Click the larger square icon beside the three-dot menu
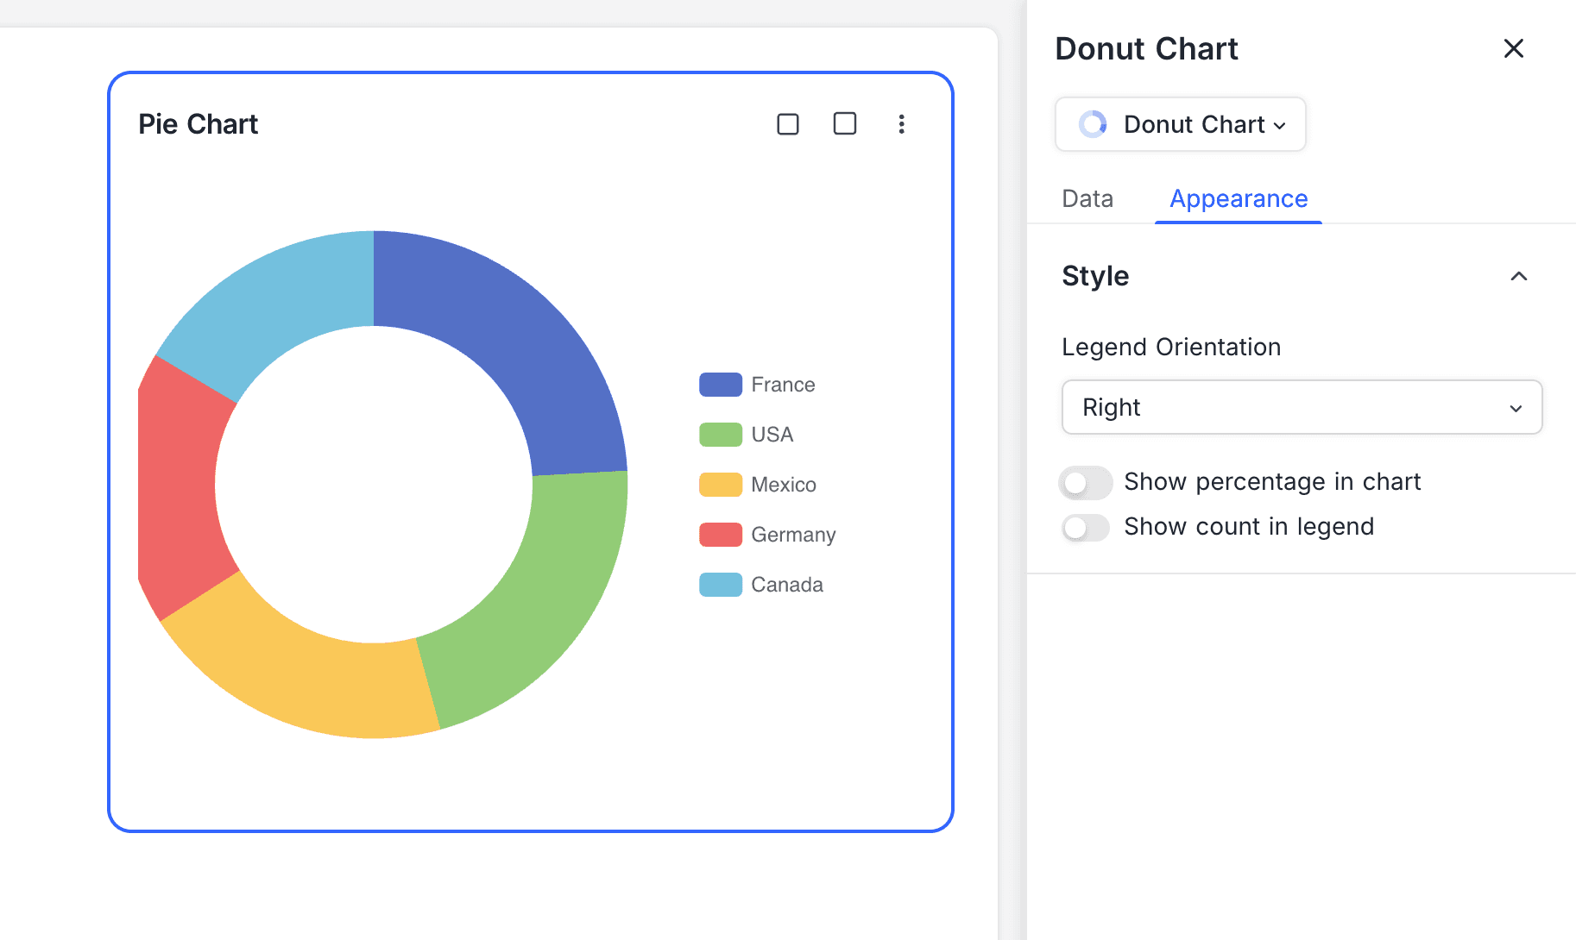Screen dimensions: 1576x940 pyautogui.click(x=844, y=123)
